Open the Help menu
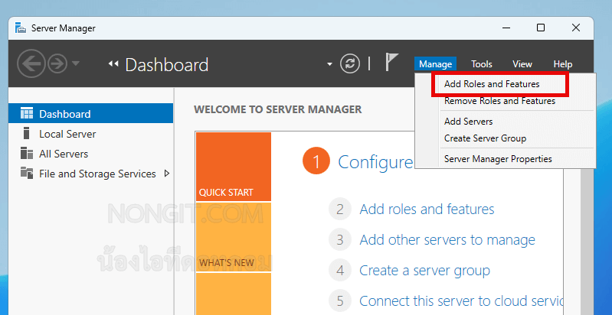 coord(563,64)
